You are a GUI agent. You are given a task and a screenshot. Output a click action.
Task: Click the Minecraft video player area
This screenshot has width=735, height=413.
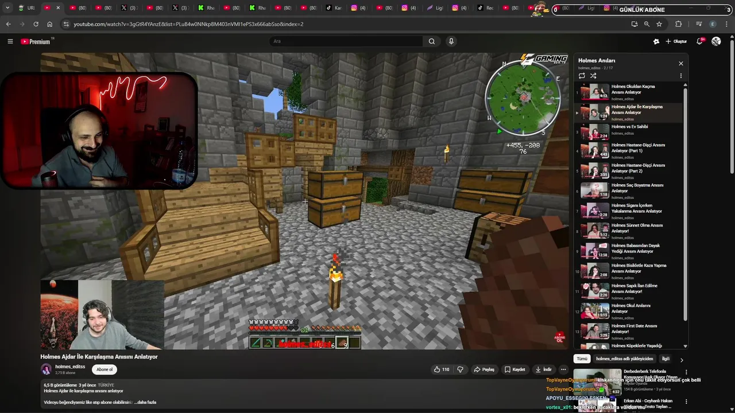304,201
